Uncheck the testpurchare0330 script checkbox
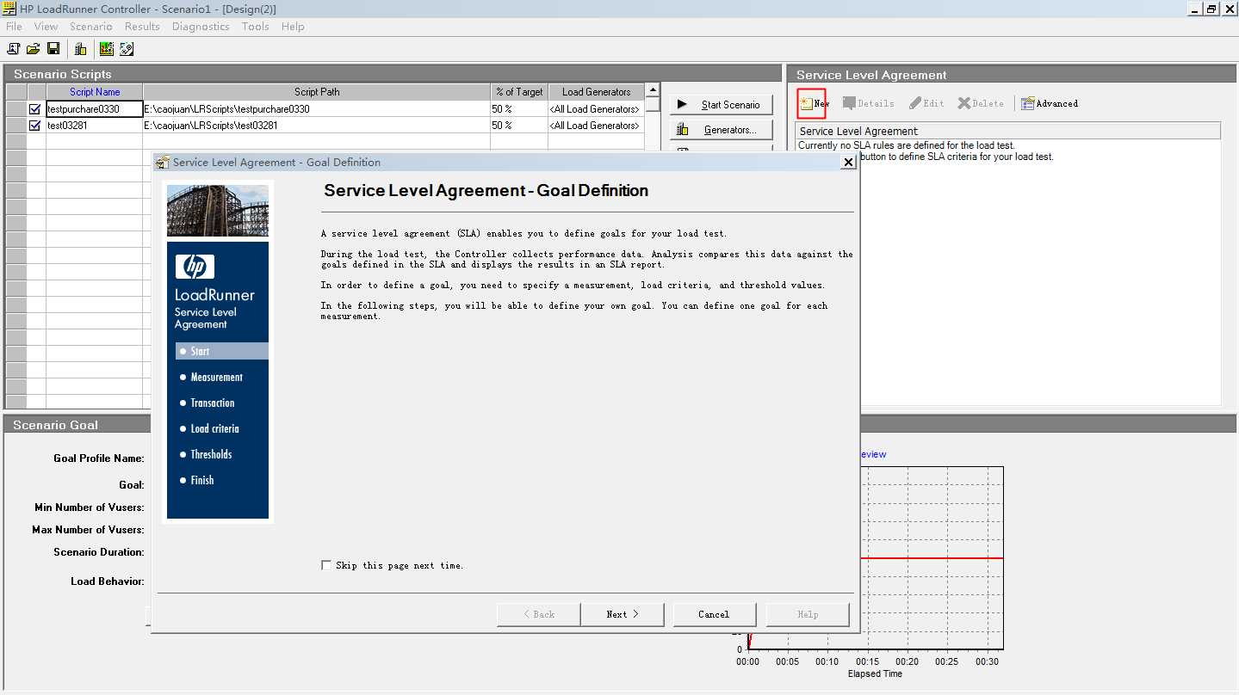The image size is (1239, 695). [35, 109]
